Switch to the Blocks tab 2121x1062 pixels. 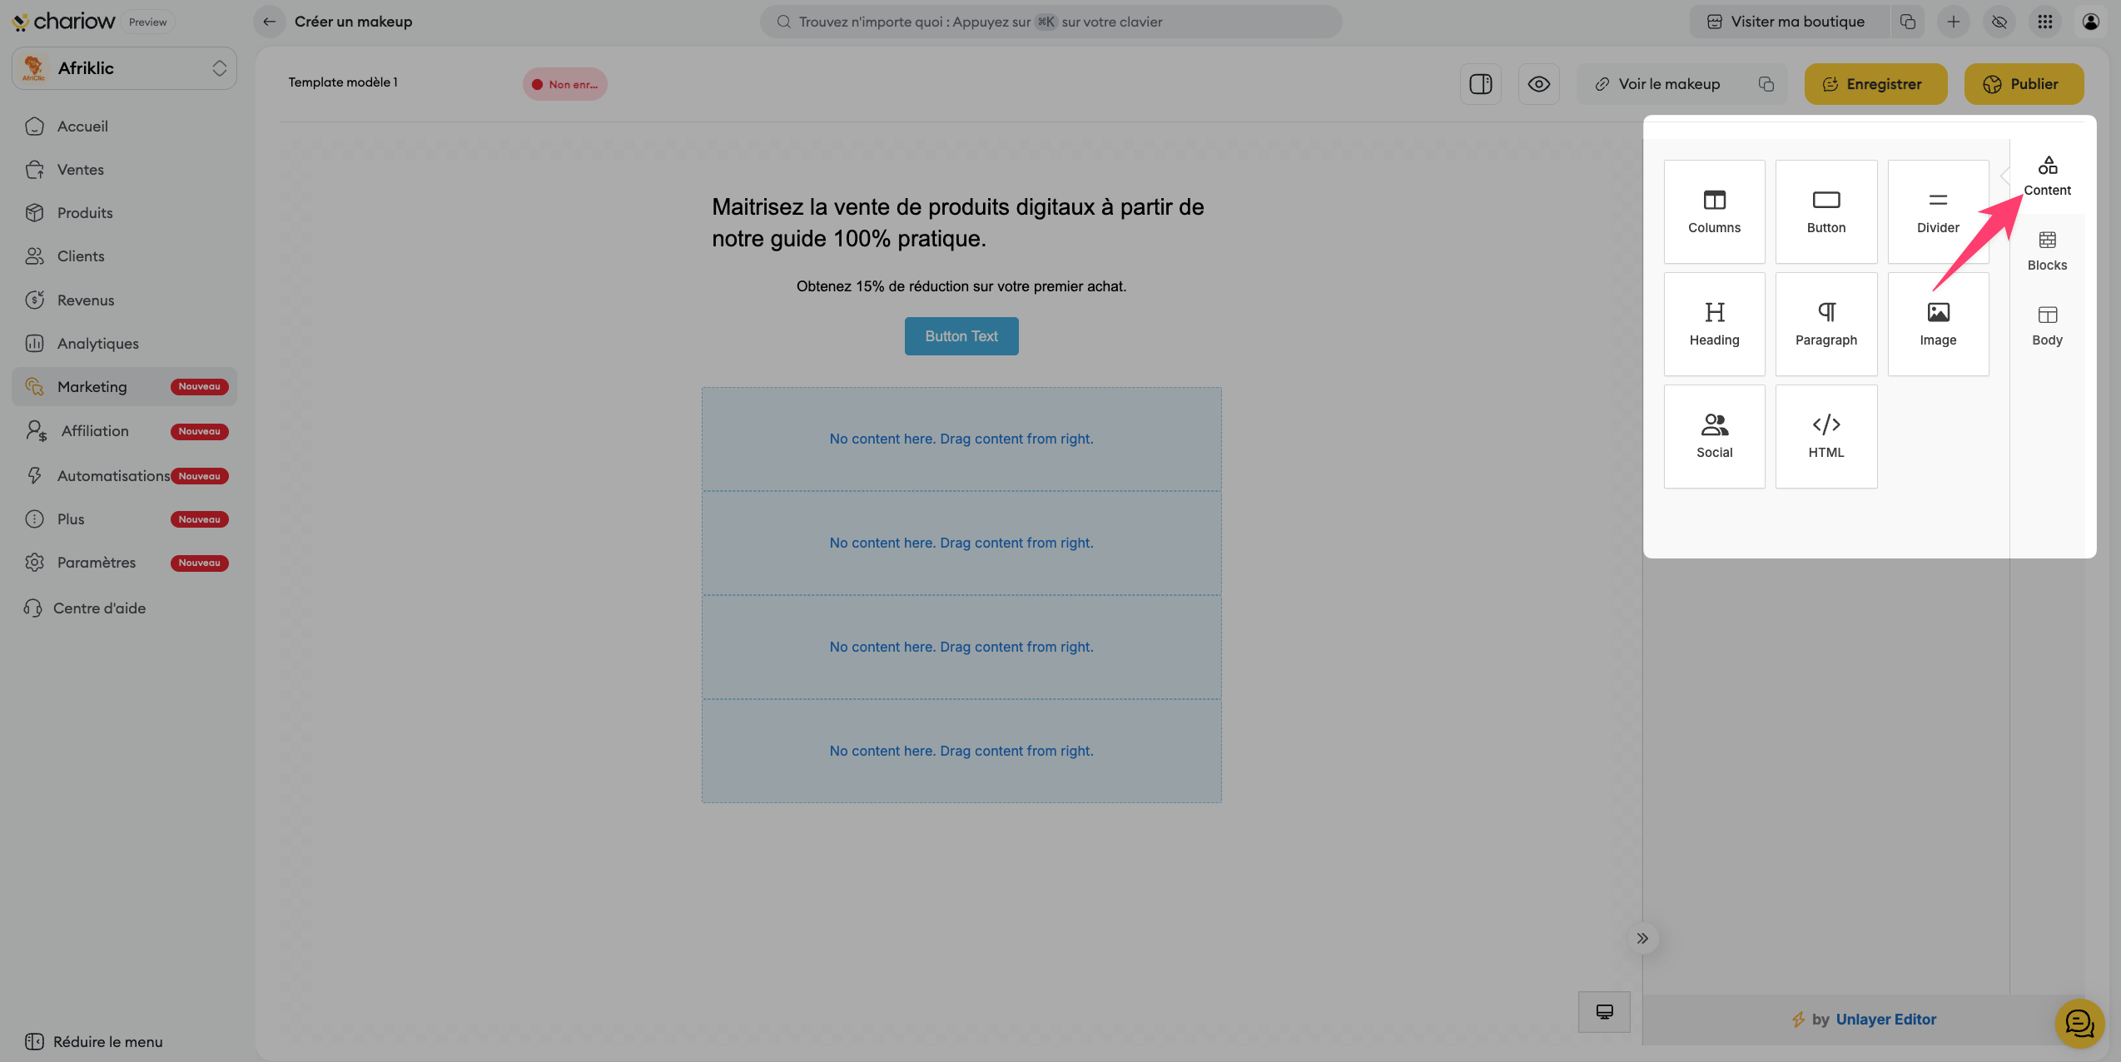[x=2046, y=251]
